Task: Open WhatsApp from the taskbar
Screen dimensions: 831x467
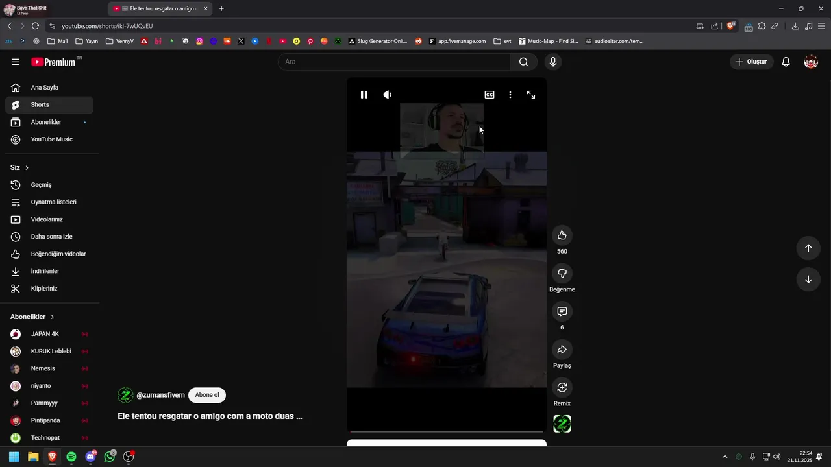Action: 110,457
